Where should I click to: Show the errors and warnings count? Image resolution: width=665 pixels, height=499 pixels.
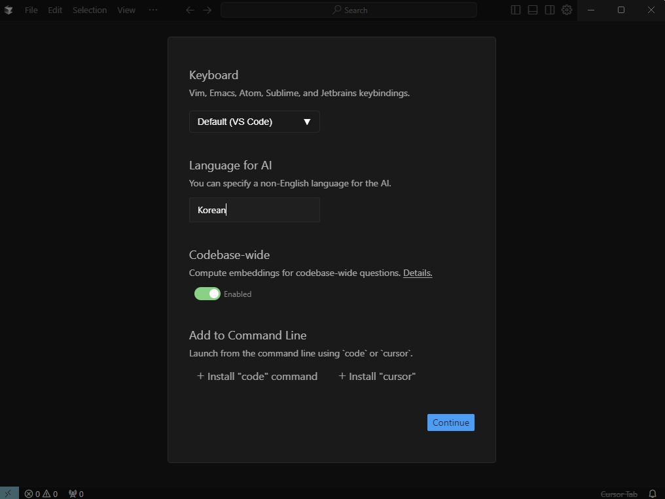pos(41,494)
